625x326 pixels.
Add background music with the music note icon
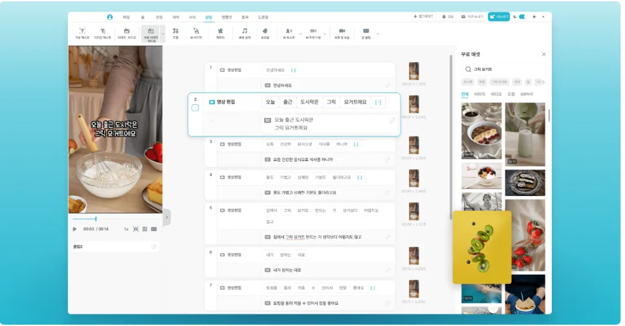(x=245, y=34)
